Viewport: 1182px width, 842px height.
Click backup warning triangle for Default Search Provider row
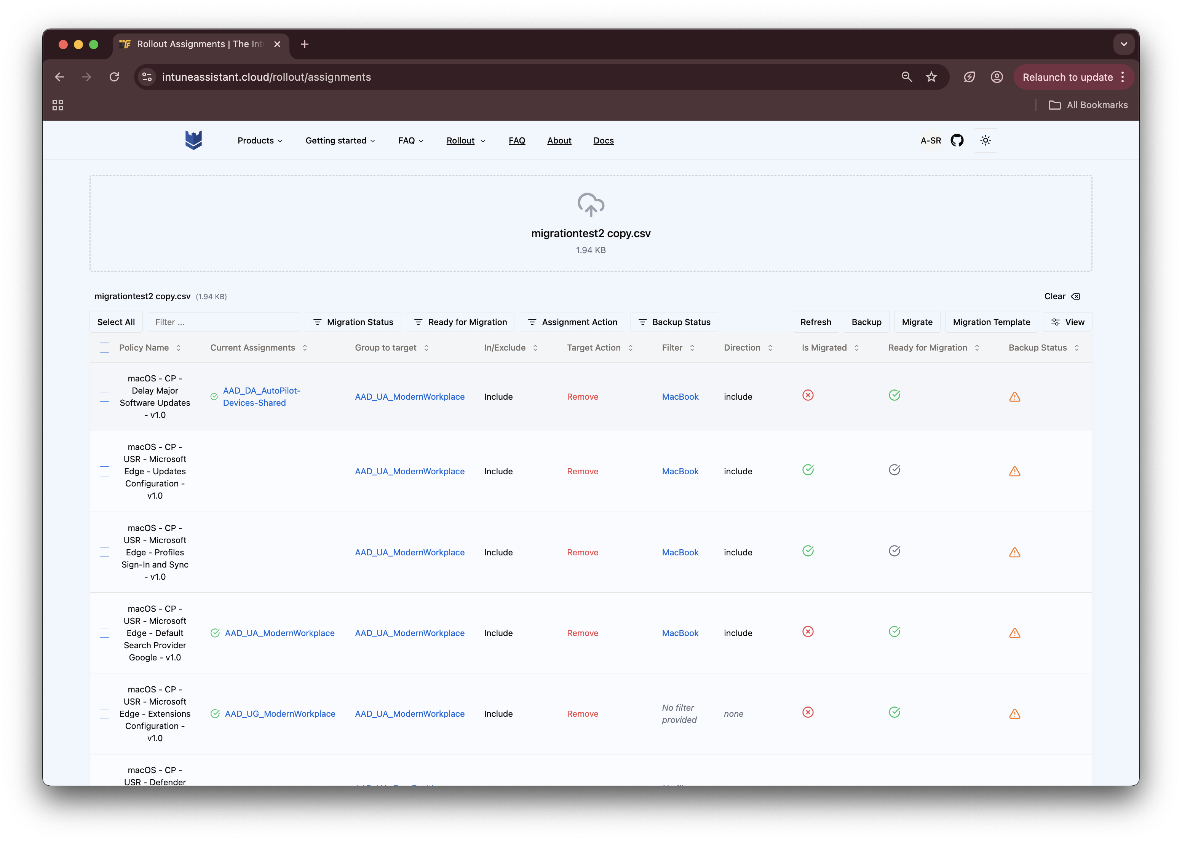tap(1015, 633)
